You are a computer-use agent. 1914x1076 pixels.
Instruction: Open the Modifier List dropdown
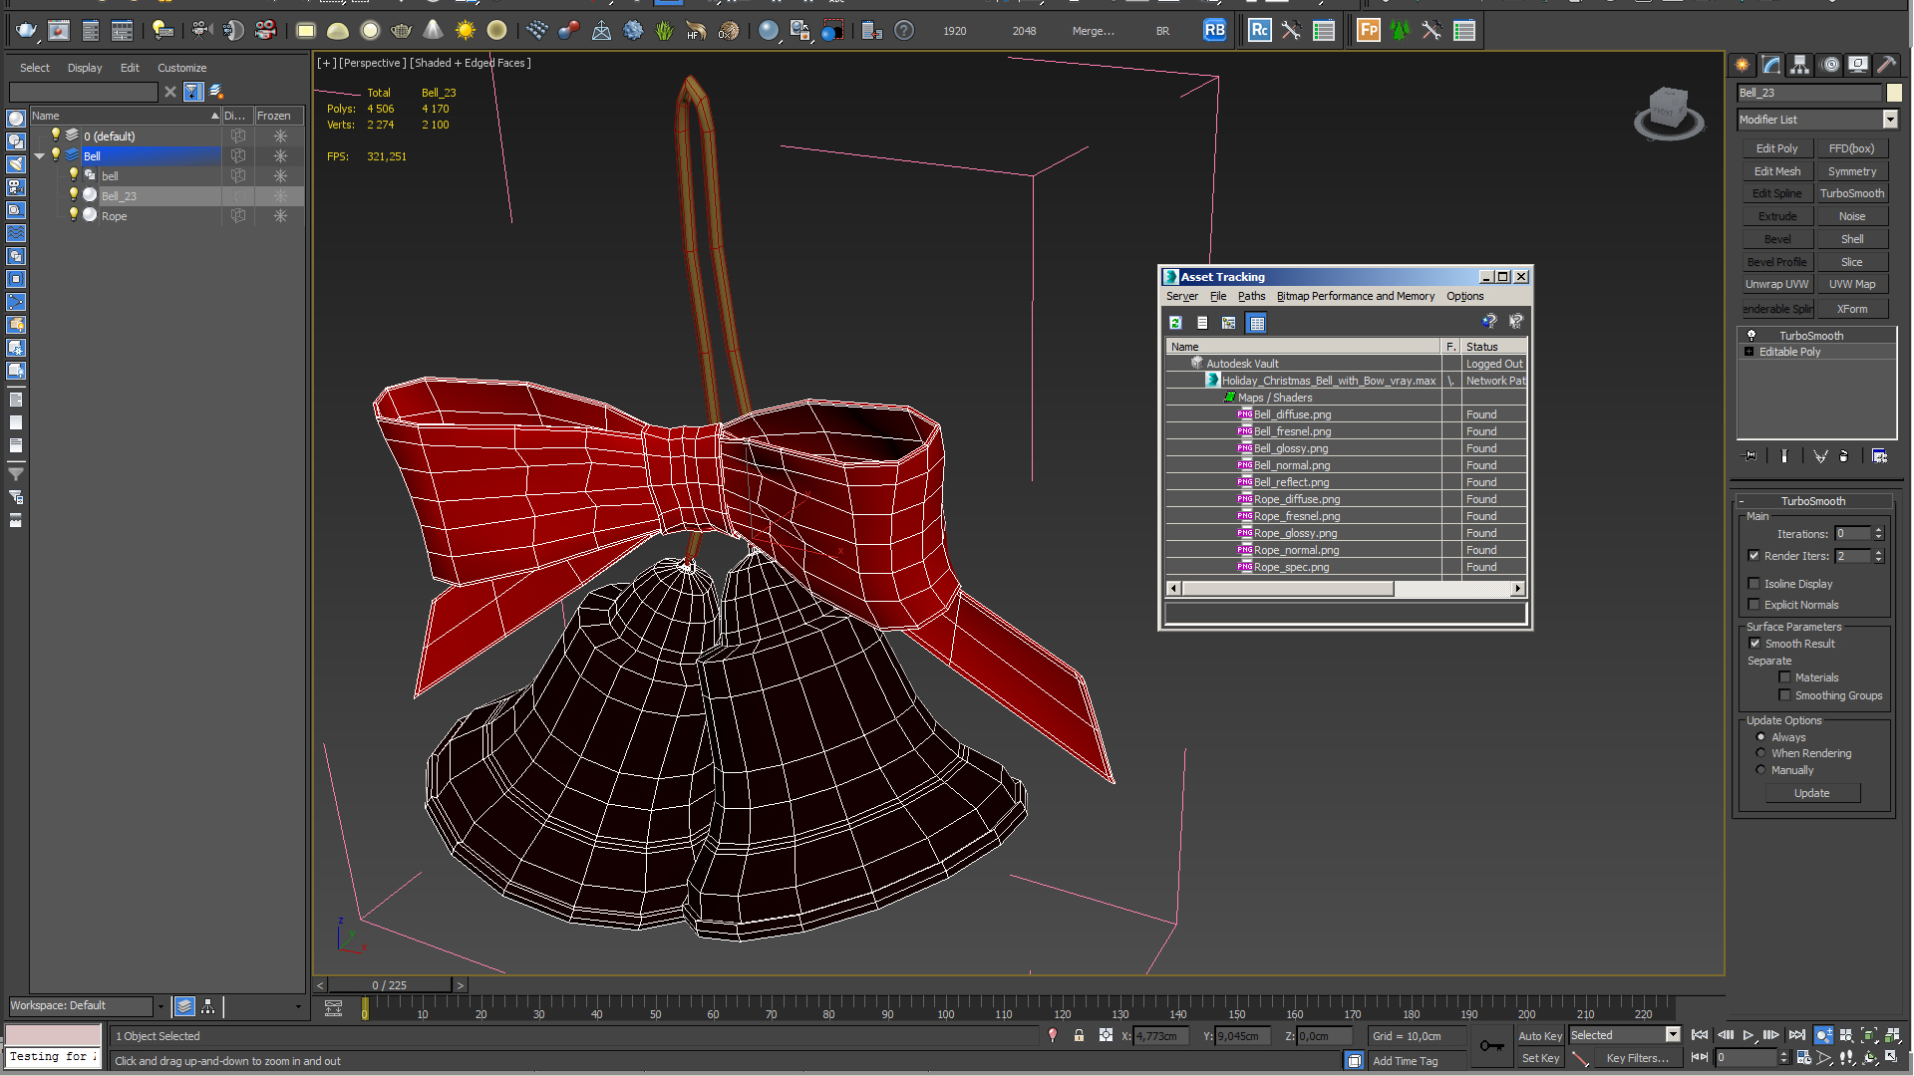pyautogui.click(x=1889, y=120)
